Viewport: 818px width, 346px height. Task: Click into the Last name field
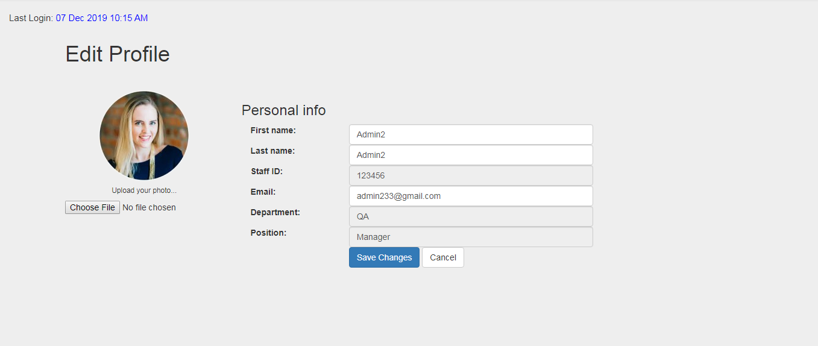click(x=470, y=155)
